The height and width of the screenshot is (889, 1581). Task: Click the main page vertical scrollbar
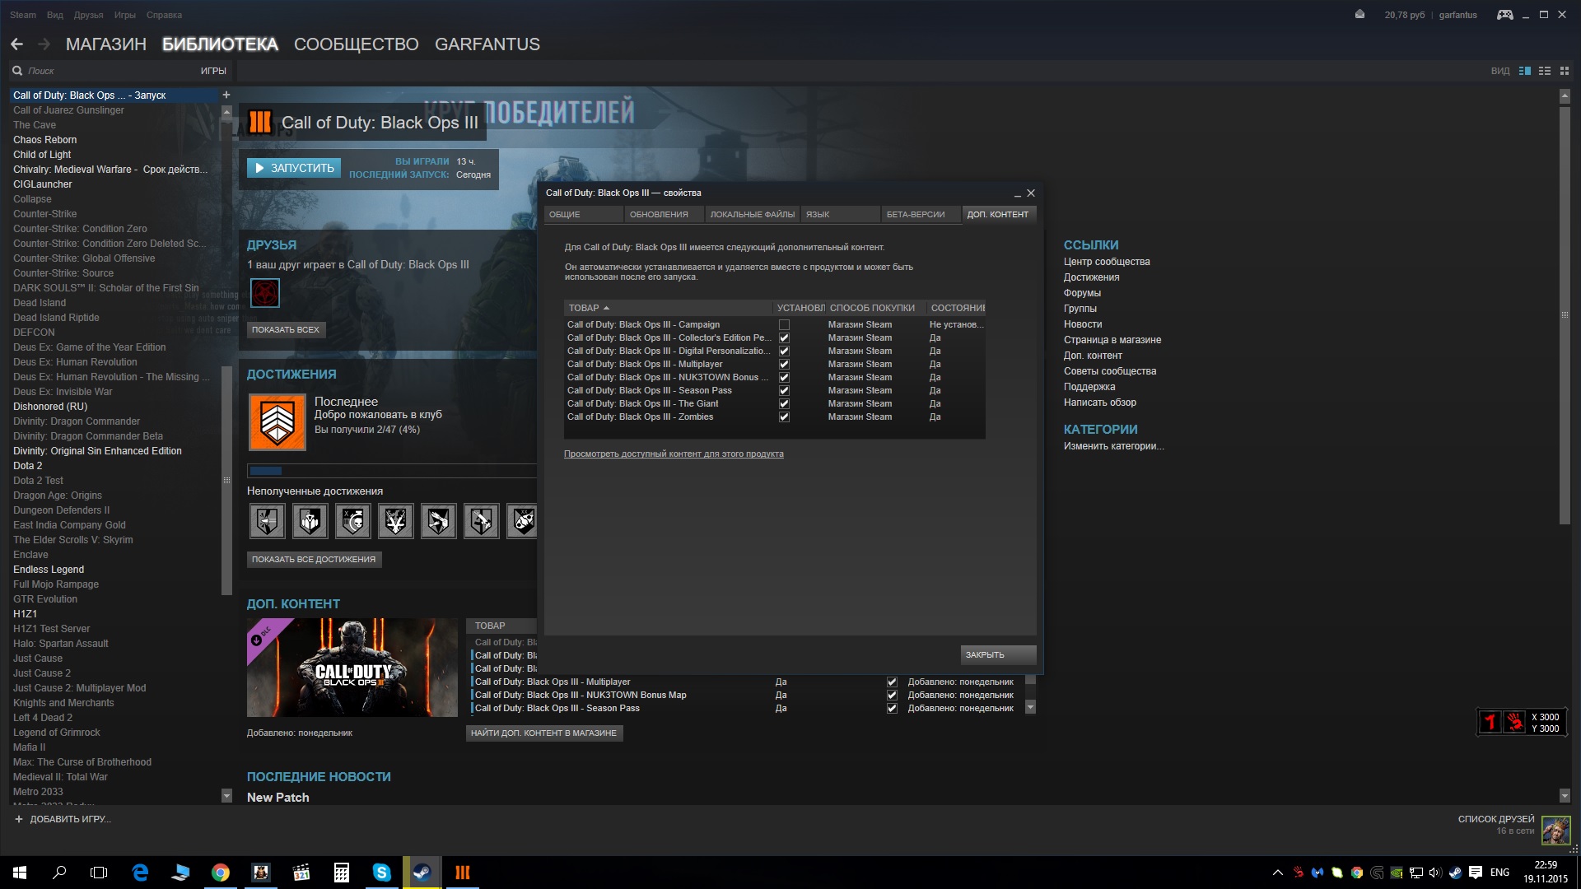(x=1565, y=315)
